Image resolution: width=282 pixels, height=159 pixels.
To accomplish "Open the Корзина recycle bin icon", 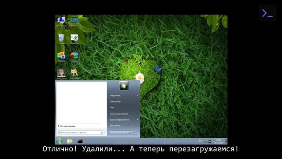I will coord(61,39).
